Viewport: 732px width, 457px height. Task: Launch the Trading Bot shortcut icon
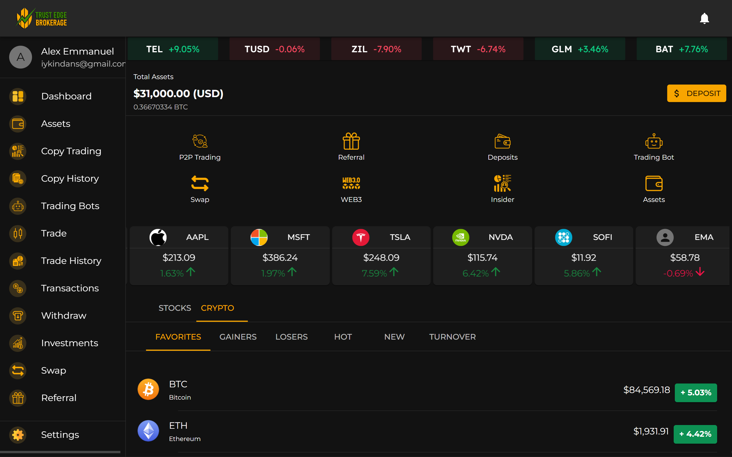pos(654,141)
